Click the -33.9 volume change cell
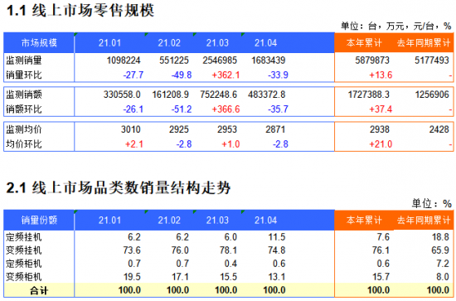Viewport: 456px width, 301px height. [278, 75]
